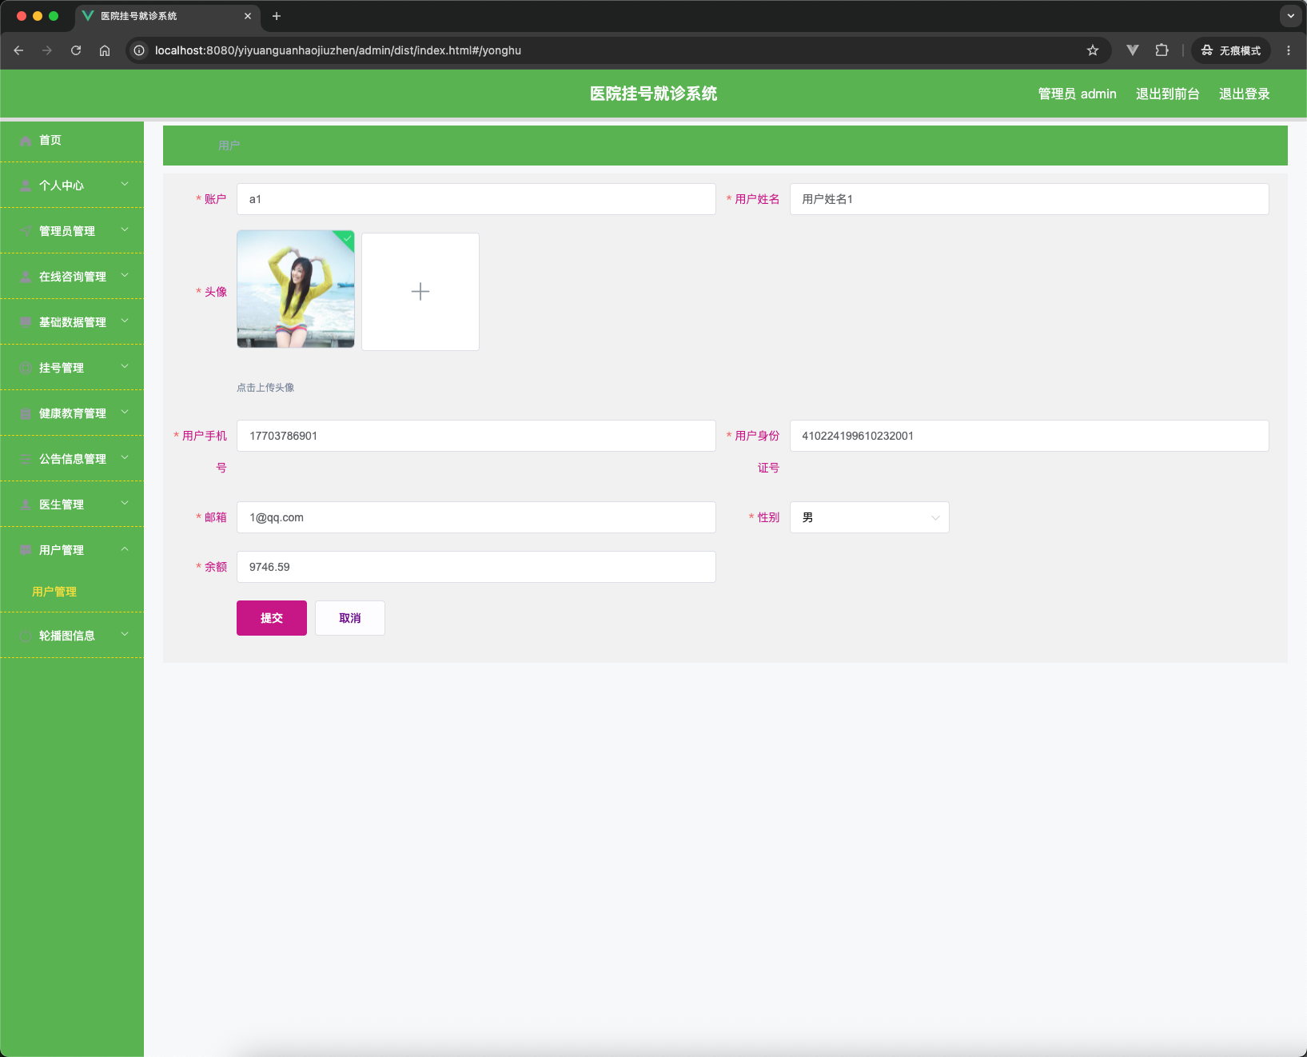This screenshot has width=1307, height=1057.
Task: Click the 用户身份证号 input field
Action: pyautogui.click(x=1029, y=436)
